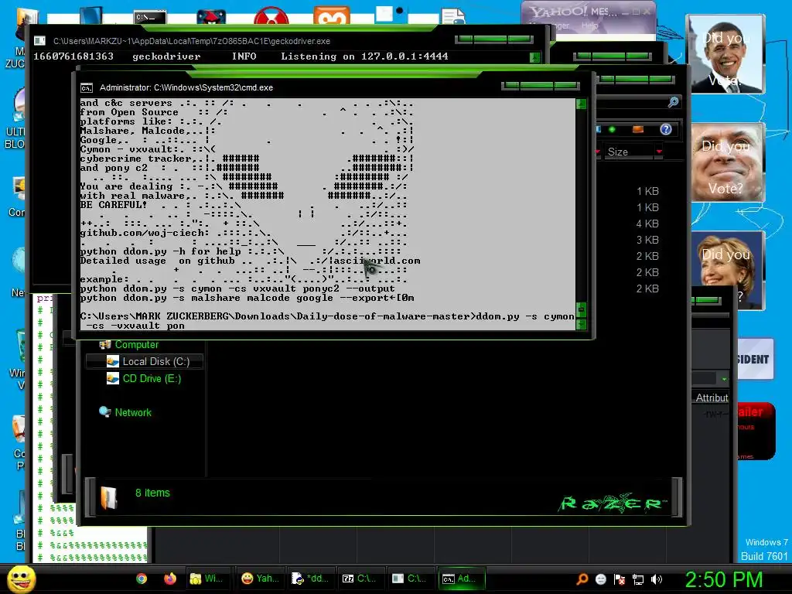Viewport: 792px width, 594px height.
Task: Click the scrollbar arrow in geckodriver window
Action: coord(535,57)
